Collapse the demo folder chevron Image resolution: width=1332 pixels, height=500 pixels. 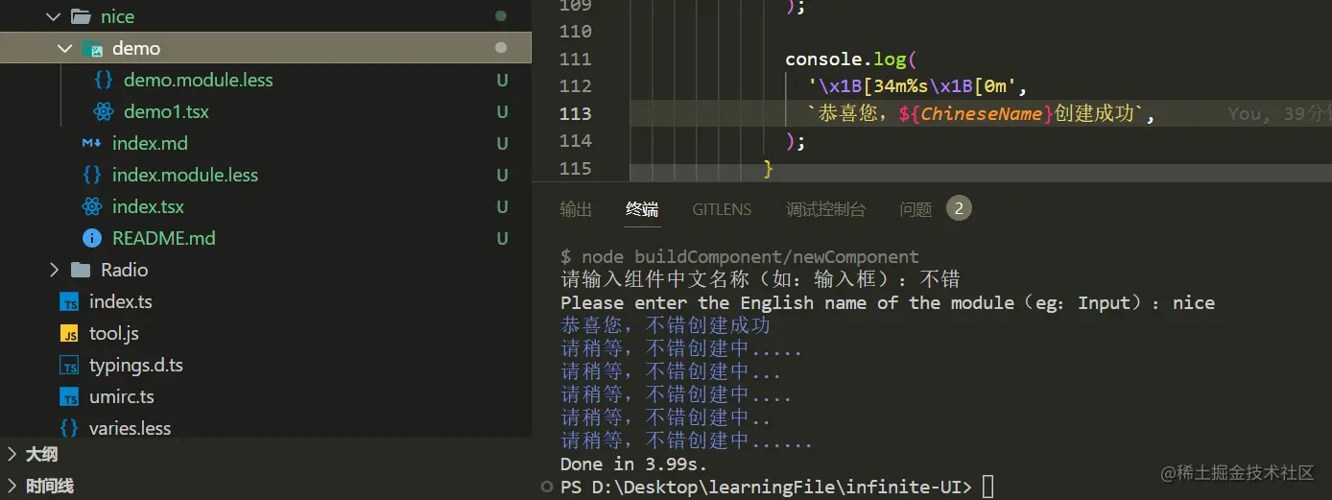[x=65, y=48]
